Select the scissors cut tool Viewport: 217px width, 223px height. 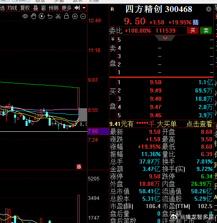(x=58, y=16)
